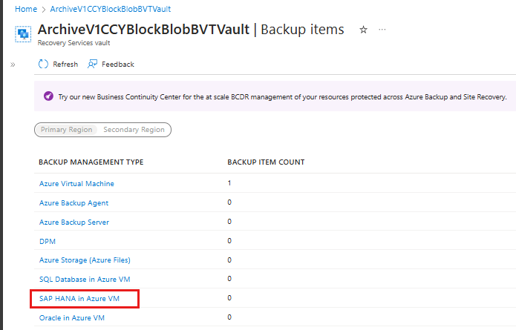
Task: Open Azure Backup Agent items
Action: [74, 202]
